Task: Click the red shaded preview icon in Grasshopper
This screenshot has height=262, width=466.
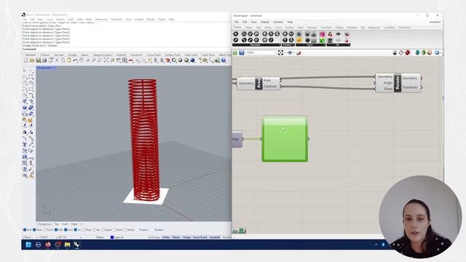Action: (x=408, y=52)
